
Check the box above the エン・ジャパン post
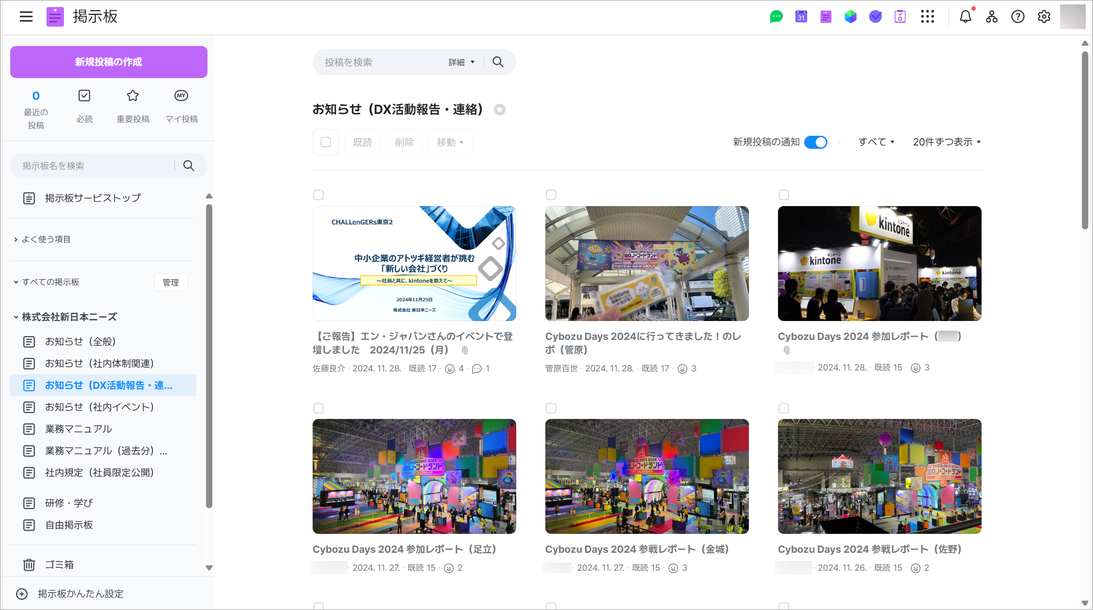coord(318,195)
